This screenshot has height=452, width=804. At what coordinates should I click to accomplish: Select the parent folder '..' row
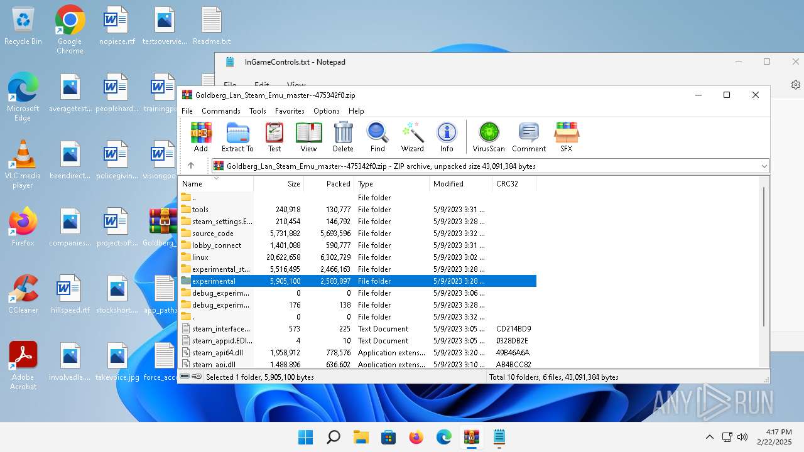[x=357, y=197]
